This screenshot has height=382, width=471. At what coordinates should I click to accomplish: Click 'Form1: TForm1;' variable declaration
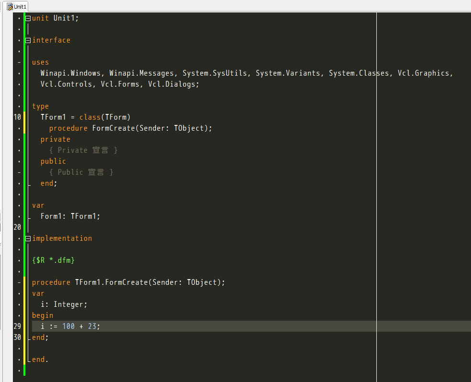click(70, 216)
